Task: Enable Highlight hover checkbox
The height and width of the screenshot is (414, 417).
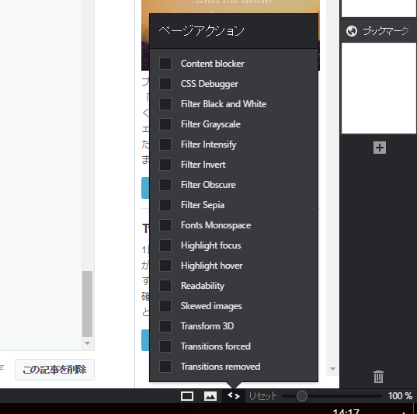Action: 165,266
